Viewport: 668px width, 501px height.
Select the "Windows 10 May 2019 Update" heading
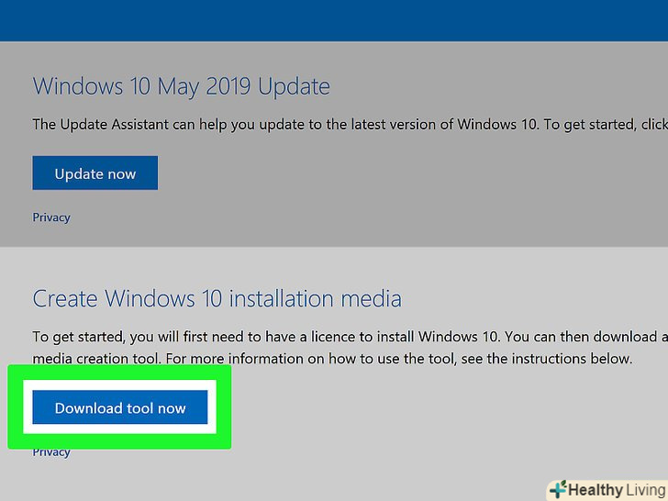click(x=181, y=87)
